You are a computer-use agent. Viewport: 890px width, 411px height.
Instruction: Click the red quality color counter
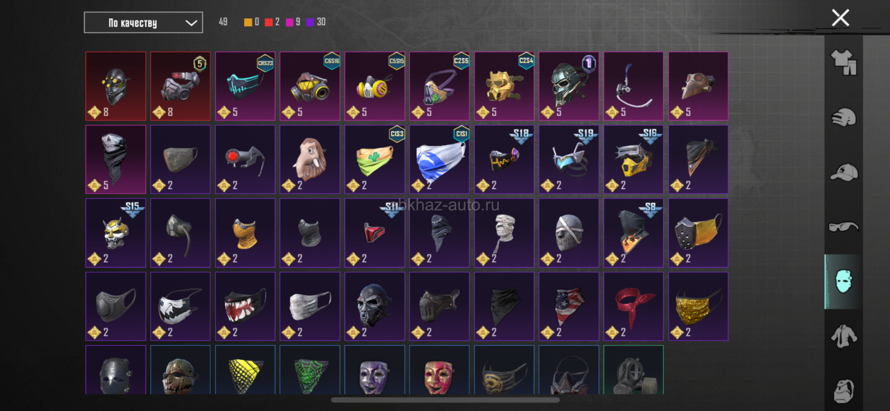coord(272,22)
